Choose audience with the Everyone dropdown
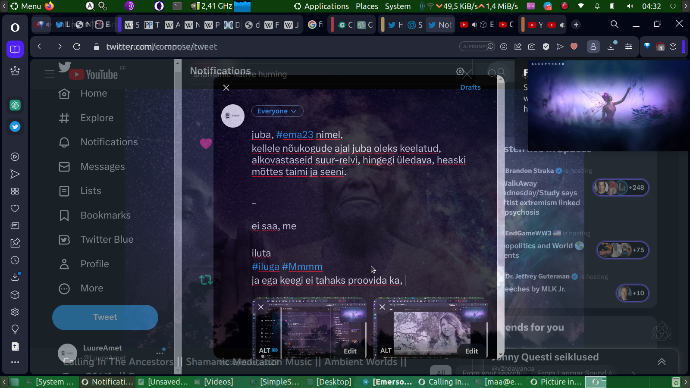 [277, 111]
